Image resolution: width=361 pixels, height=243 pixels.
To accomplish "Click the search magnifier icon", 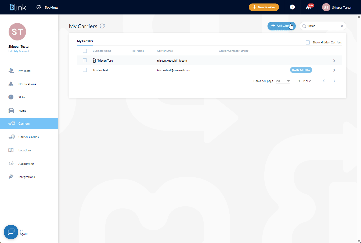I will (x=304, y=26).
